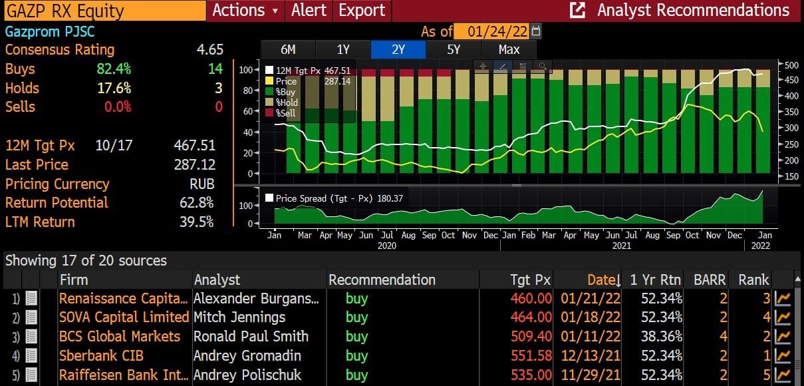804x386 pixels.
Task: Open Sberbank CIB firm link
Action: tap(101, 356)
